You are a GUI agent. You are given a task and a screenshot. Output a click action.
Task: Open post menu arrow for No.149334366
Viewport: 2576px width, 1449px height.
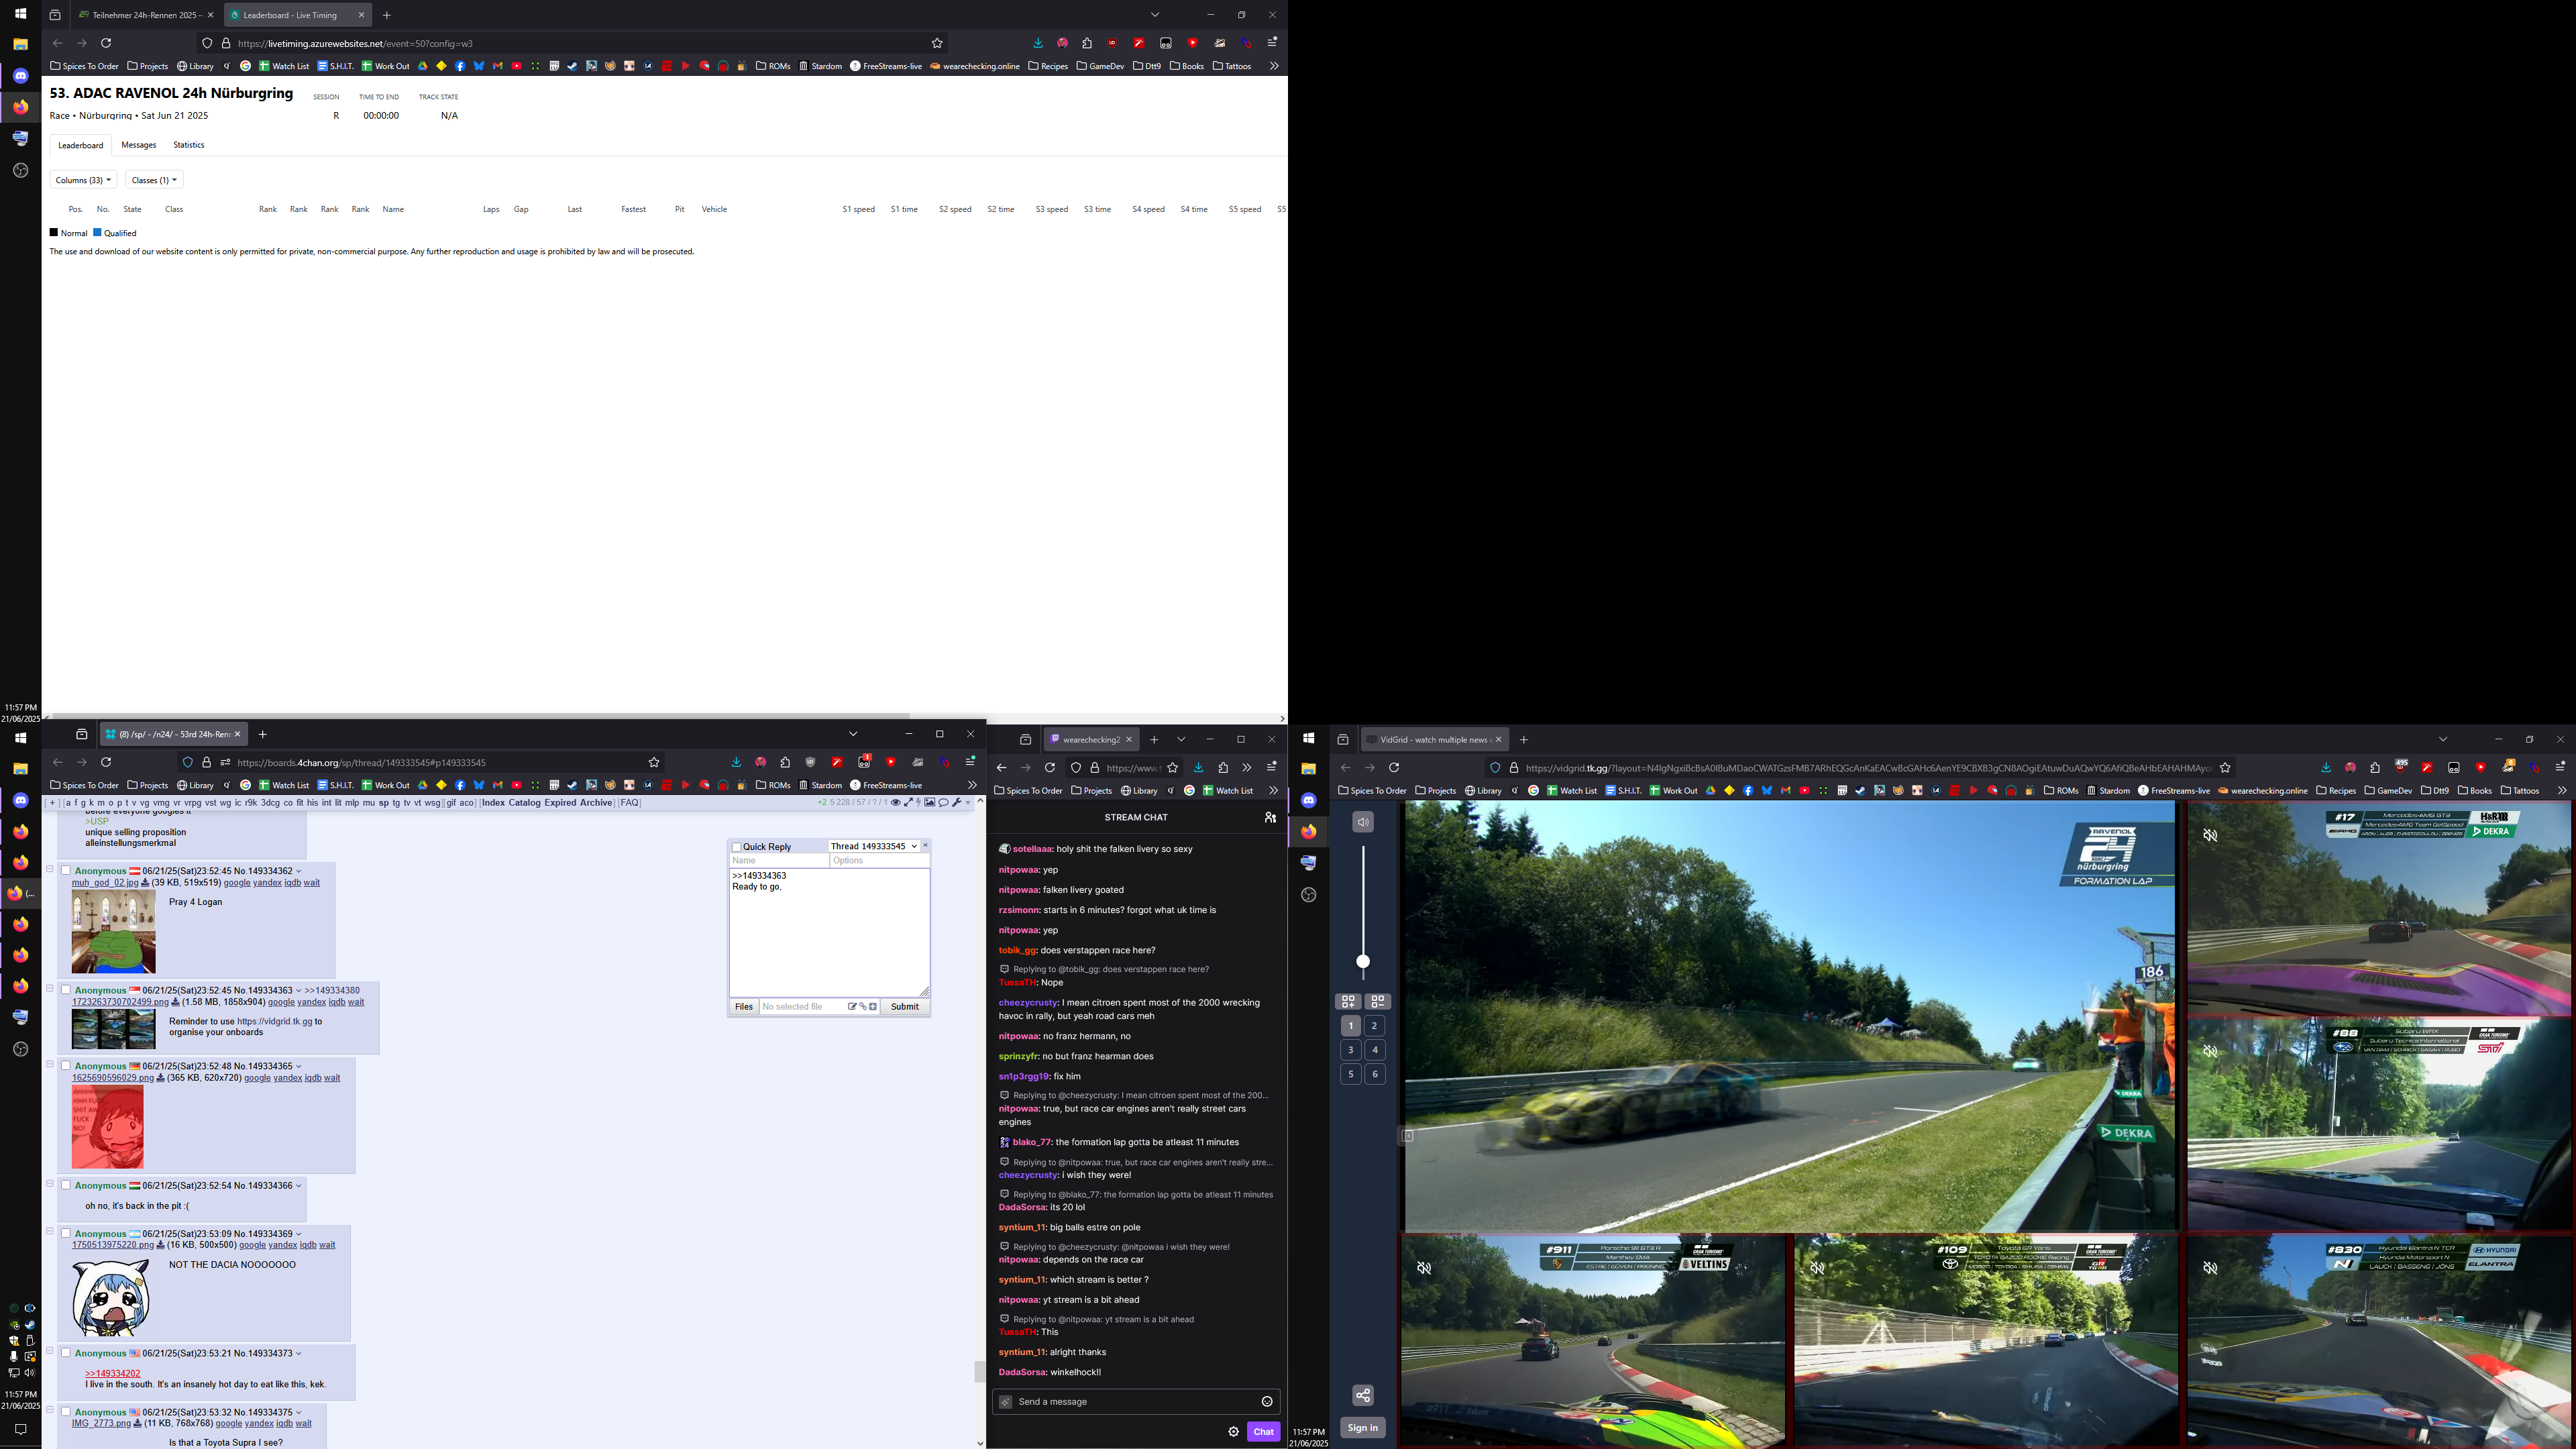click(x=298, y=1186)
